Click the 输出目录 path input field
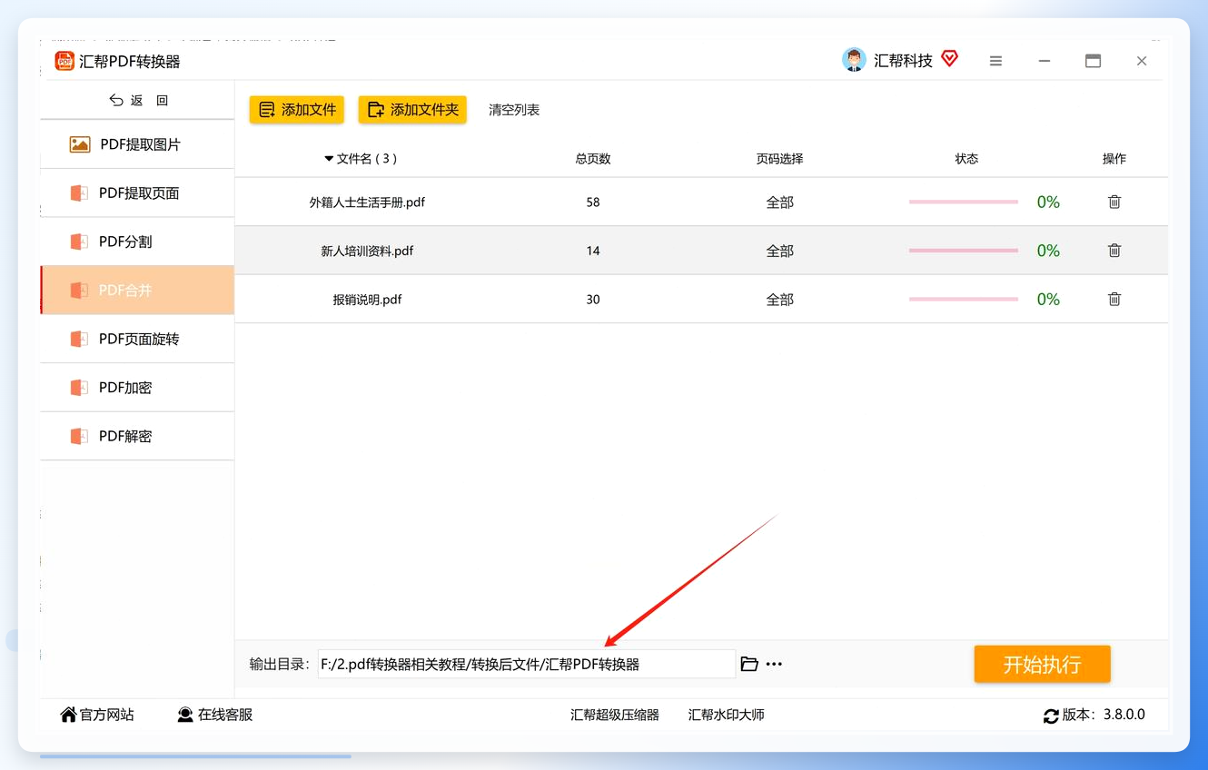This screenshot has height=770, width=1208. coord(527,664)
